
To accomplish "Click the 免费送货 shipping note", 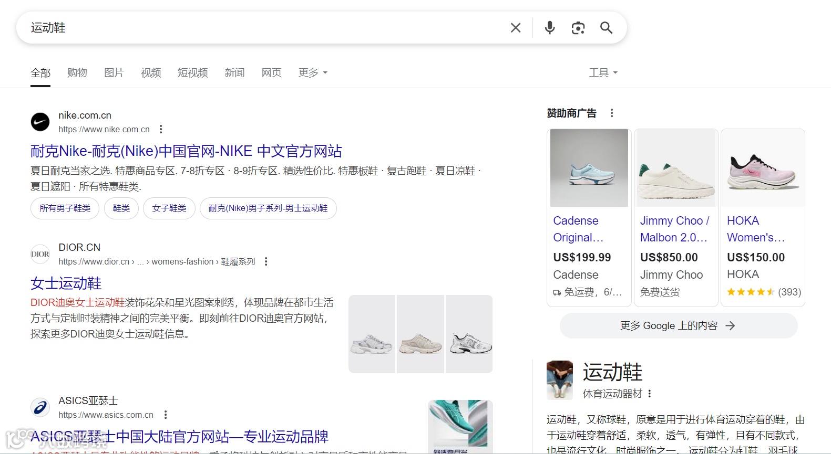I will (660, 292).
